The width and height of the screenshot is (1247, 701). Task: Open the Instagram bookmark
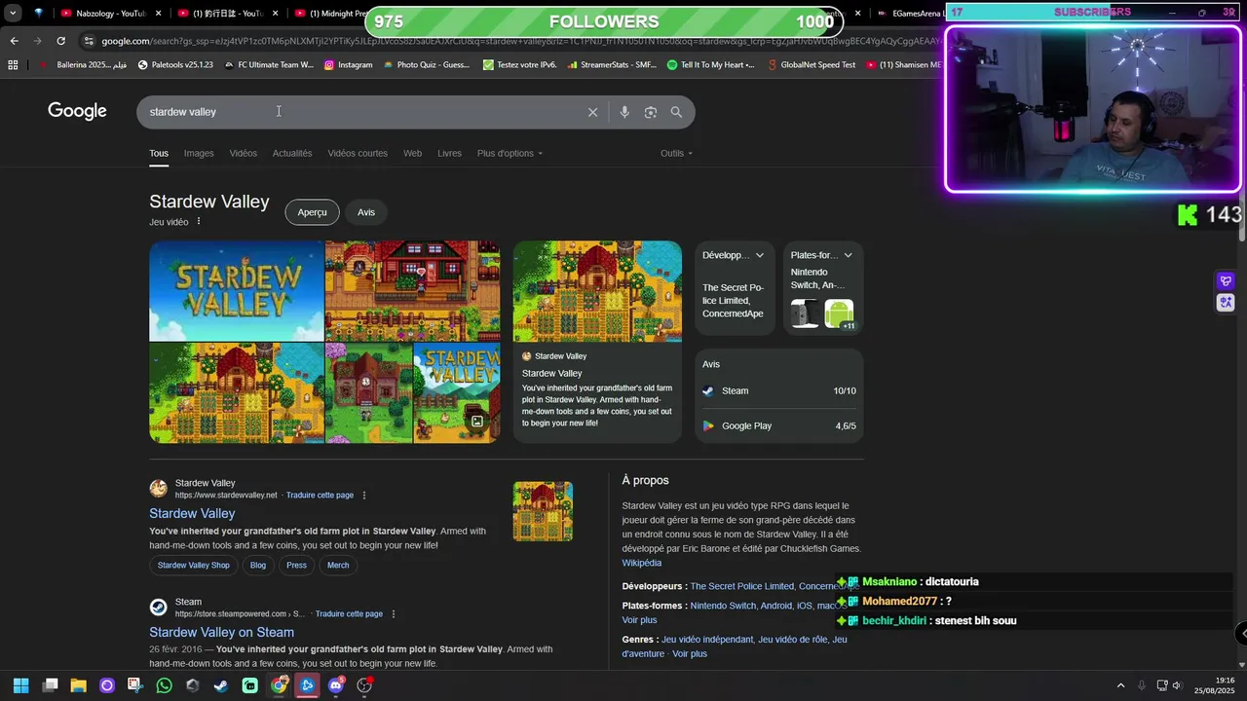(x=348, y=65)
